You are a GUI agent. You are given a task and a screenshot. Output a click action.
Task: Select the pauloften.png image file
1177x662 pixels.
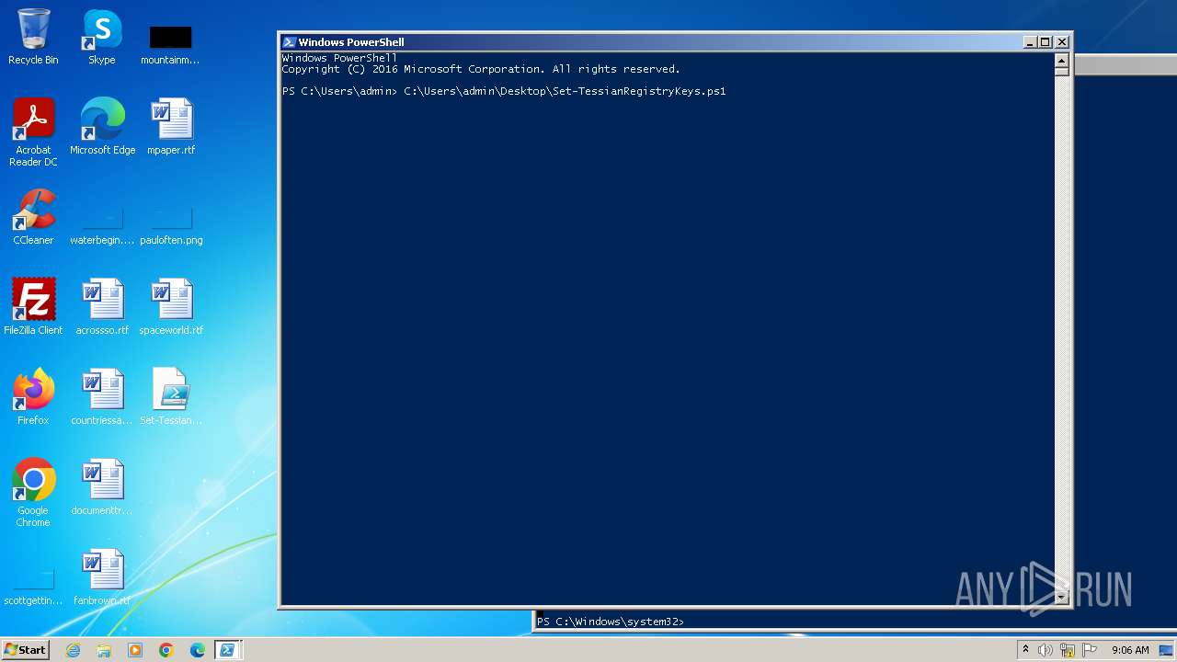(171, 226)
